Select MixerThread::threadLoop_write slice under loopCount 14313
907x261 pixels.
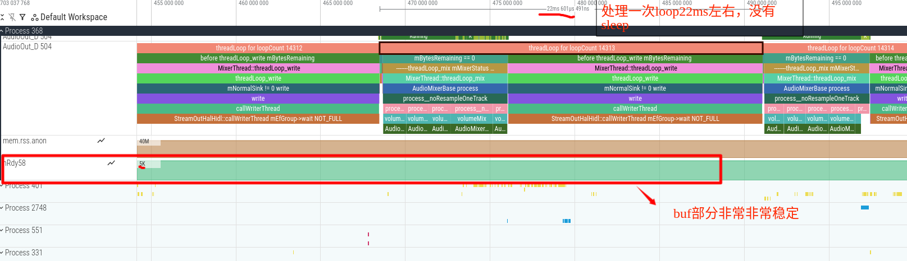(635, 68)
